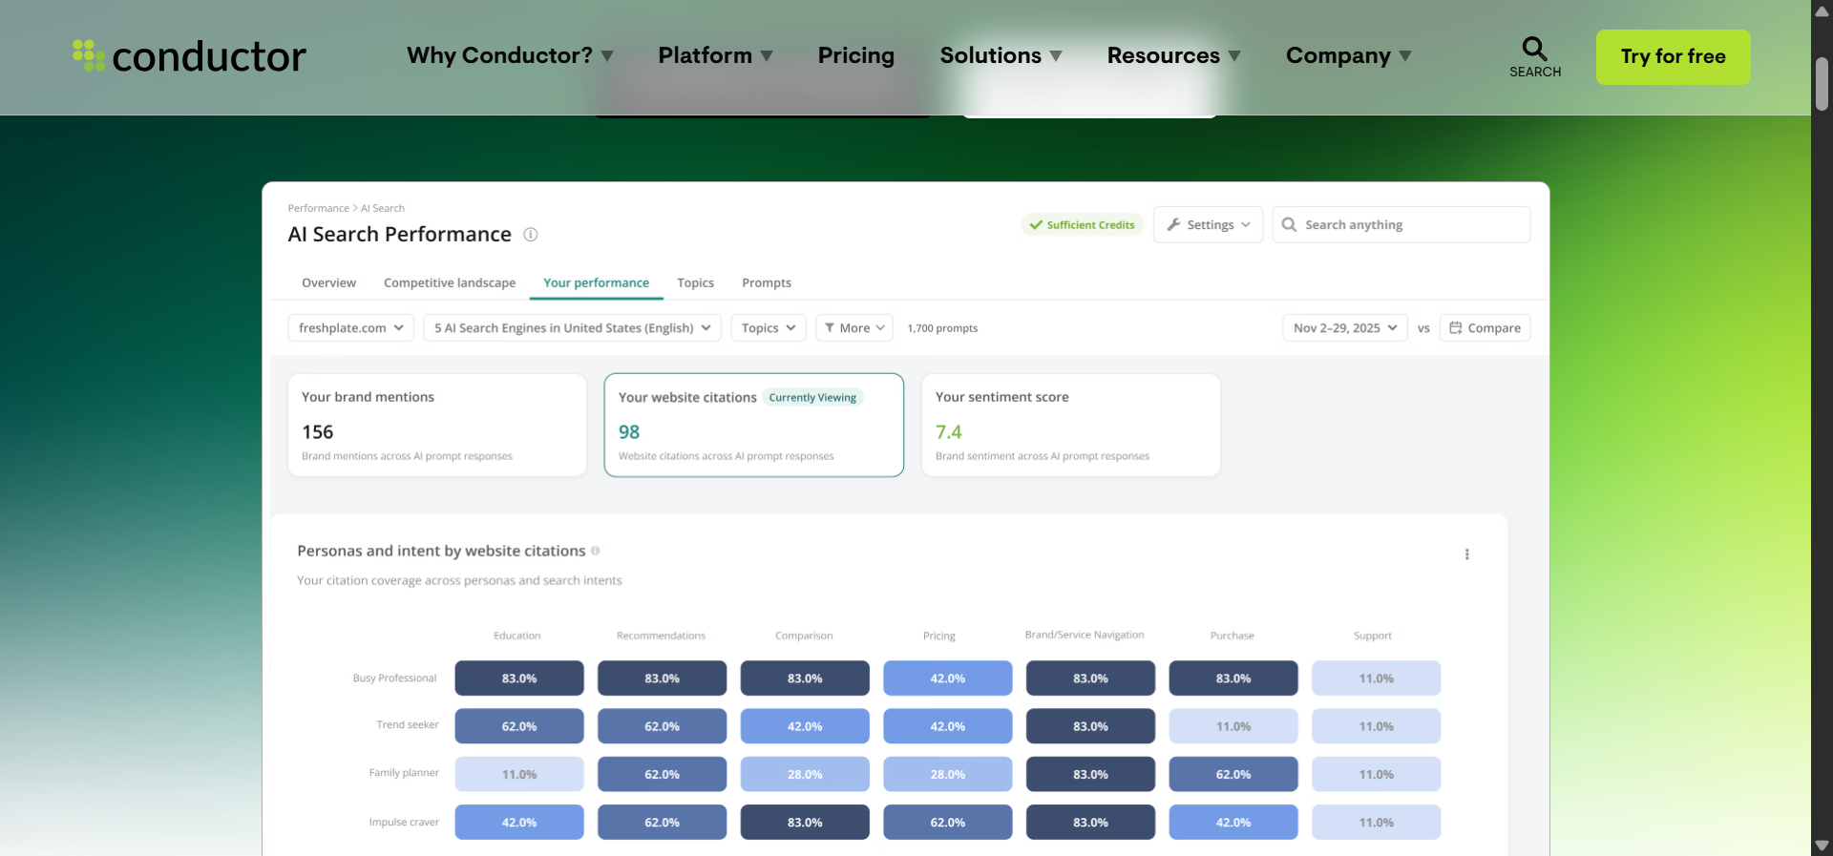
Task: Open the three-dot menu on Personas card
Action: [x=1466, y=554]
